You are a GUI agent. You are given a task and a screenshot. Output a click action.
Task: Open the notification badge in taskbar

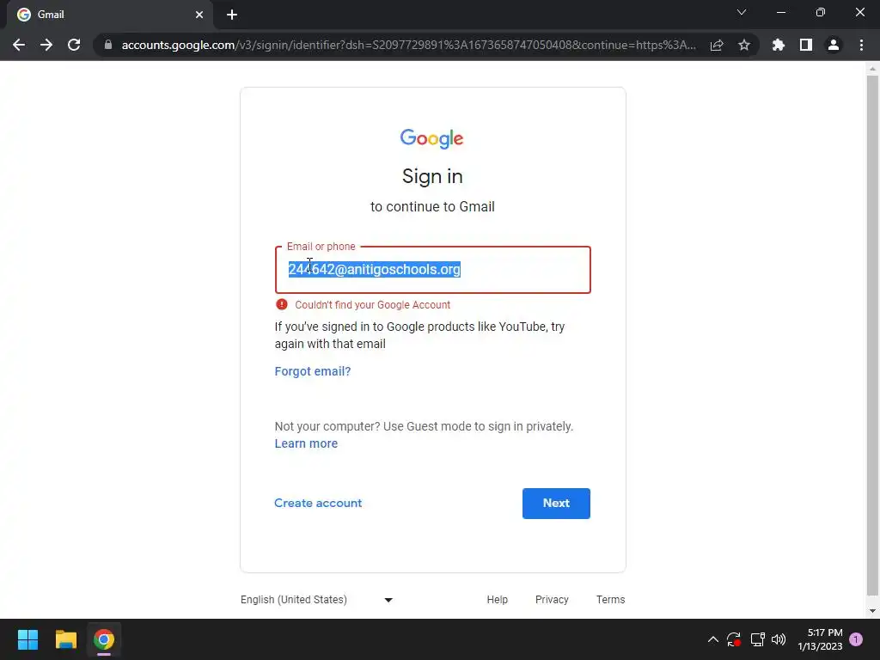pos(856,639)
